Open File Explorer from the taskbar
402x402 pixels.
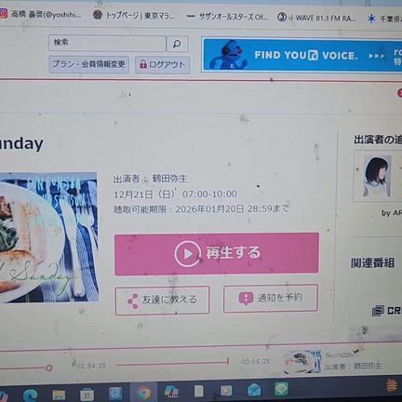tap(59, 395)
